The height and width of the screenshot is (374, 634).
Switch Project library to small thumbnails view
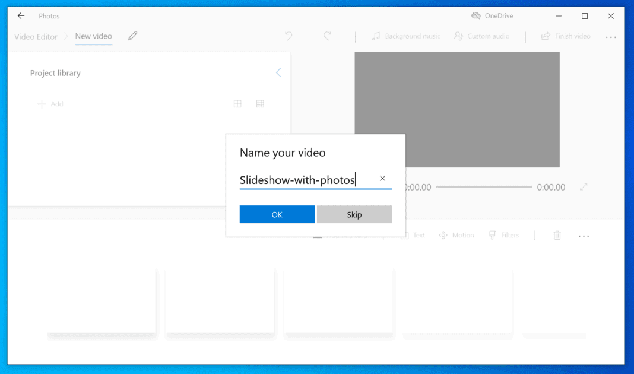(260, 103)
